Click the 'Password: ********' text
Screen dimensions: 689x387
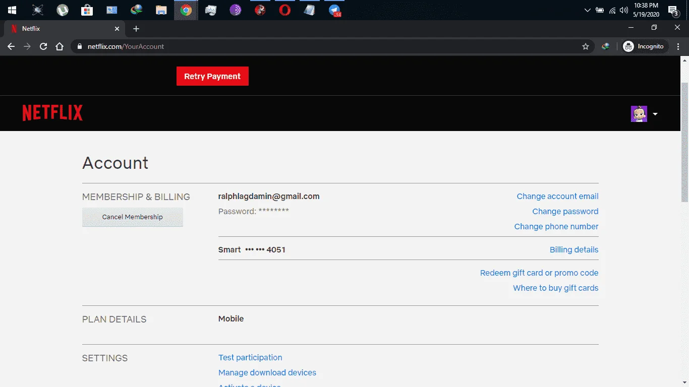point(254,212)
